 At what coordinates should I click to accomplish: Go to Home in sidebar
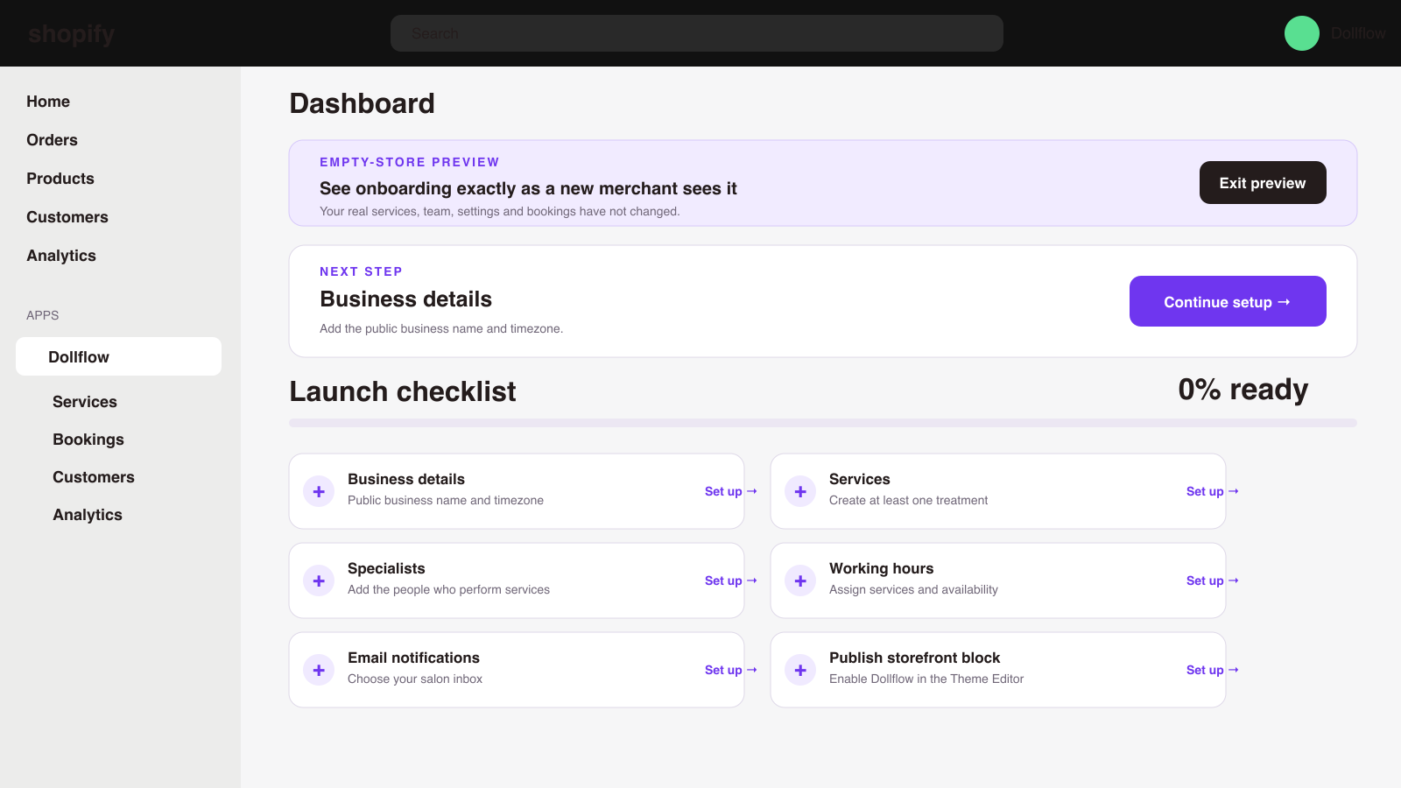click(x=48, y=102)
